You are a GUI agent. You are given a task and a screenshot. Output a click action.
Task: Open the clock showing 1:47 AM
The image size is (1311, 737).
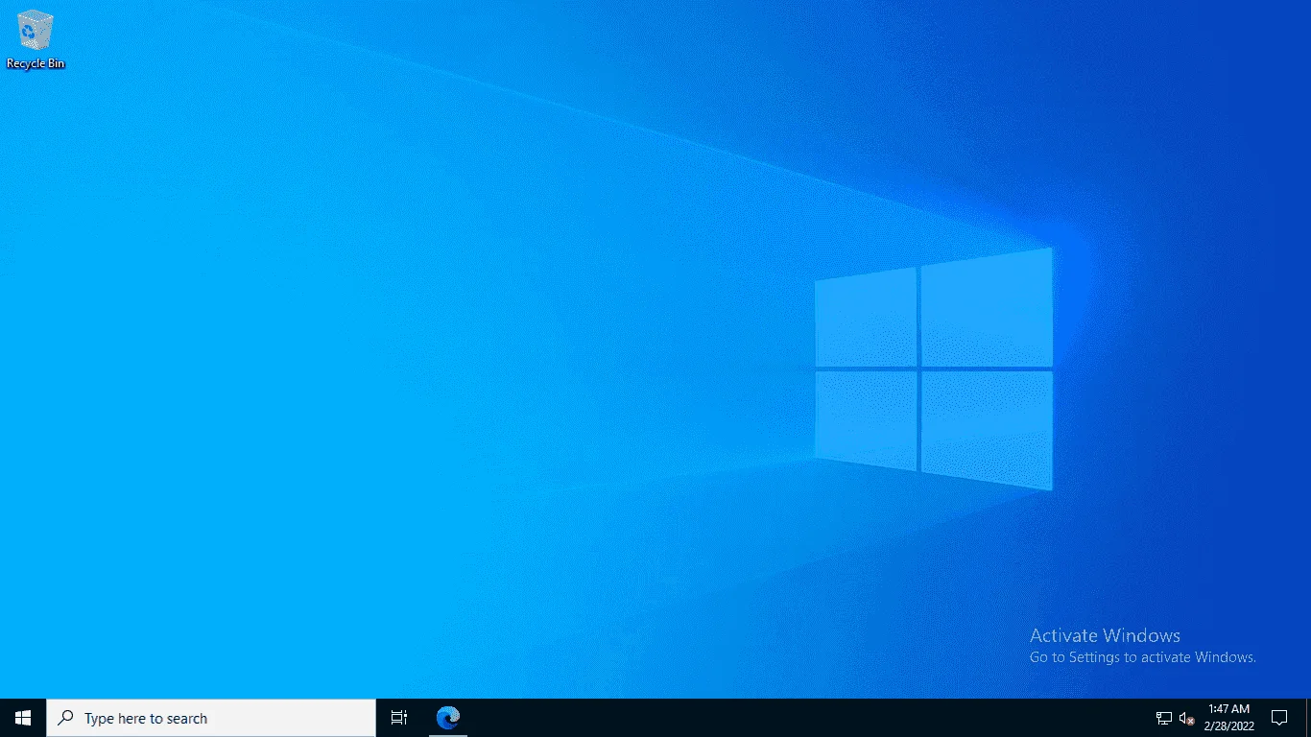point(1229,718)
